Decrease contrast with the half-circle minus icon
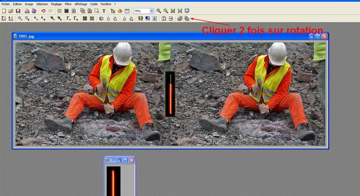The height and width of the screenshot is (196, 360). click(x=36, y=18)
